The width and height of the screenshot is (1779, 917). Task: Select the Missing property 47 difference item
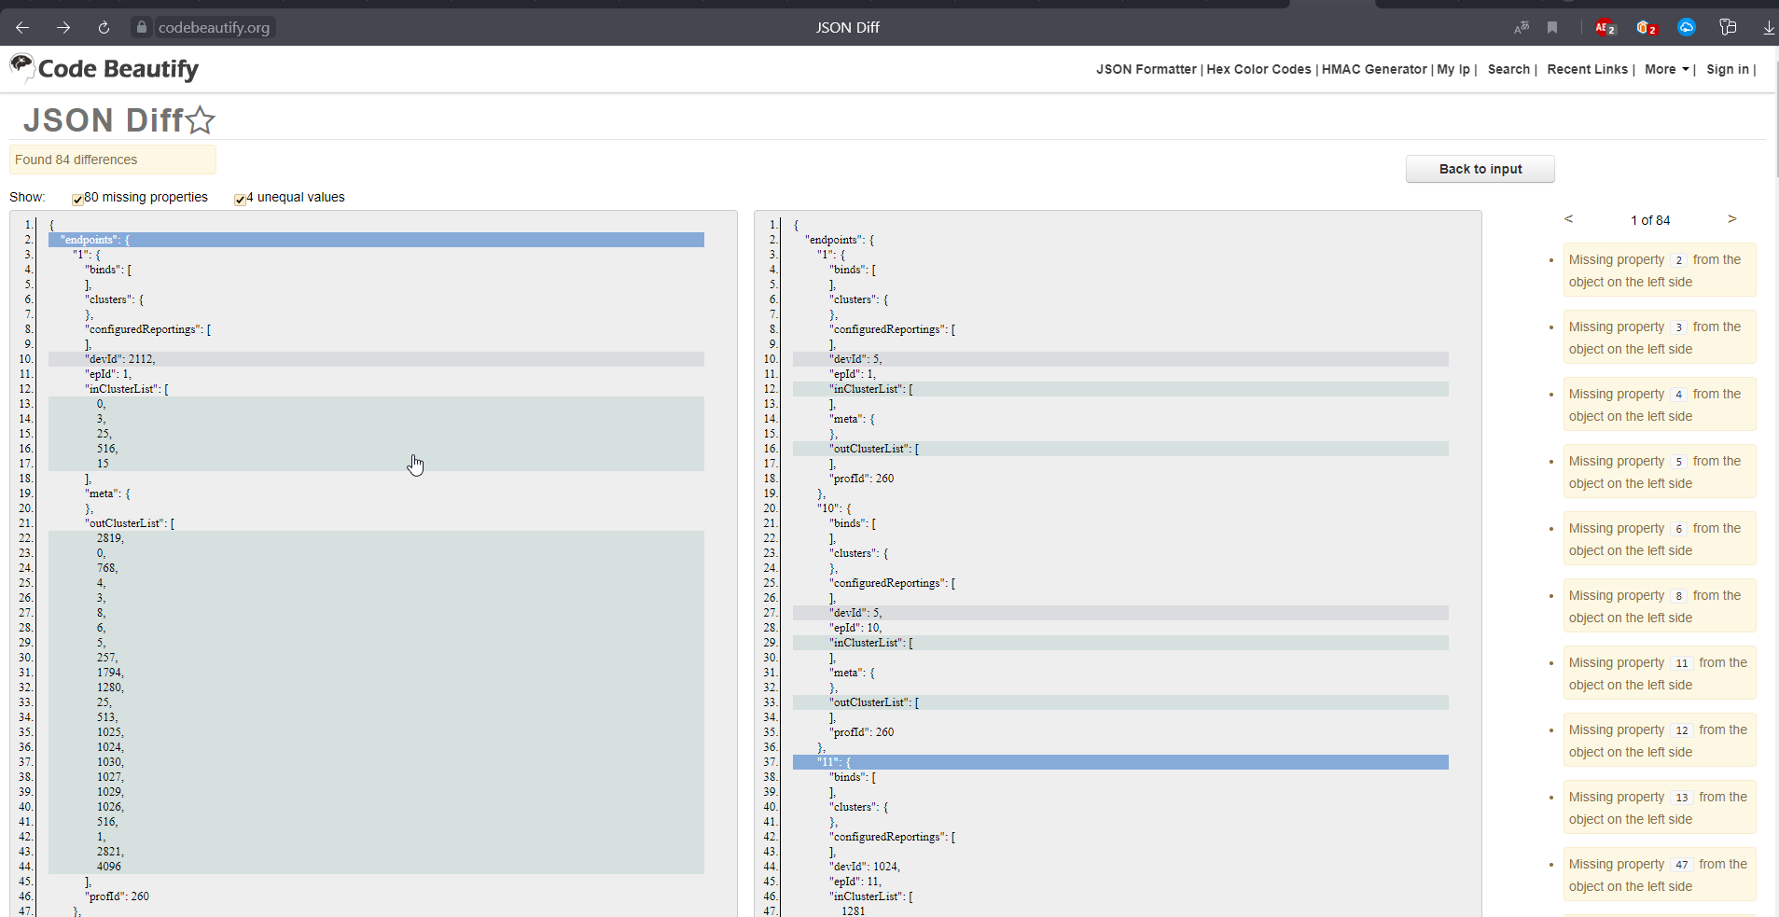(1660, 874)
